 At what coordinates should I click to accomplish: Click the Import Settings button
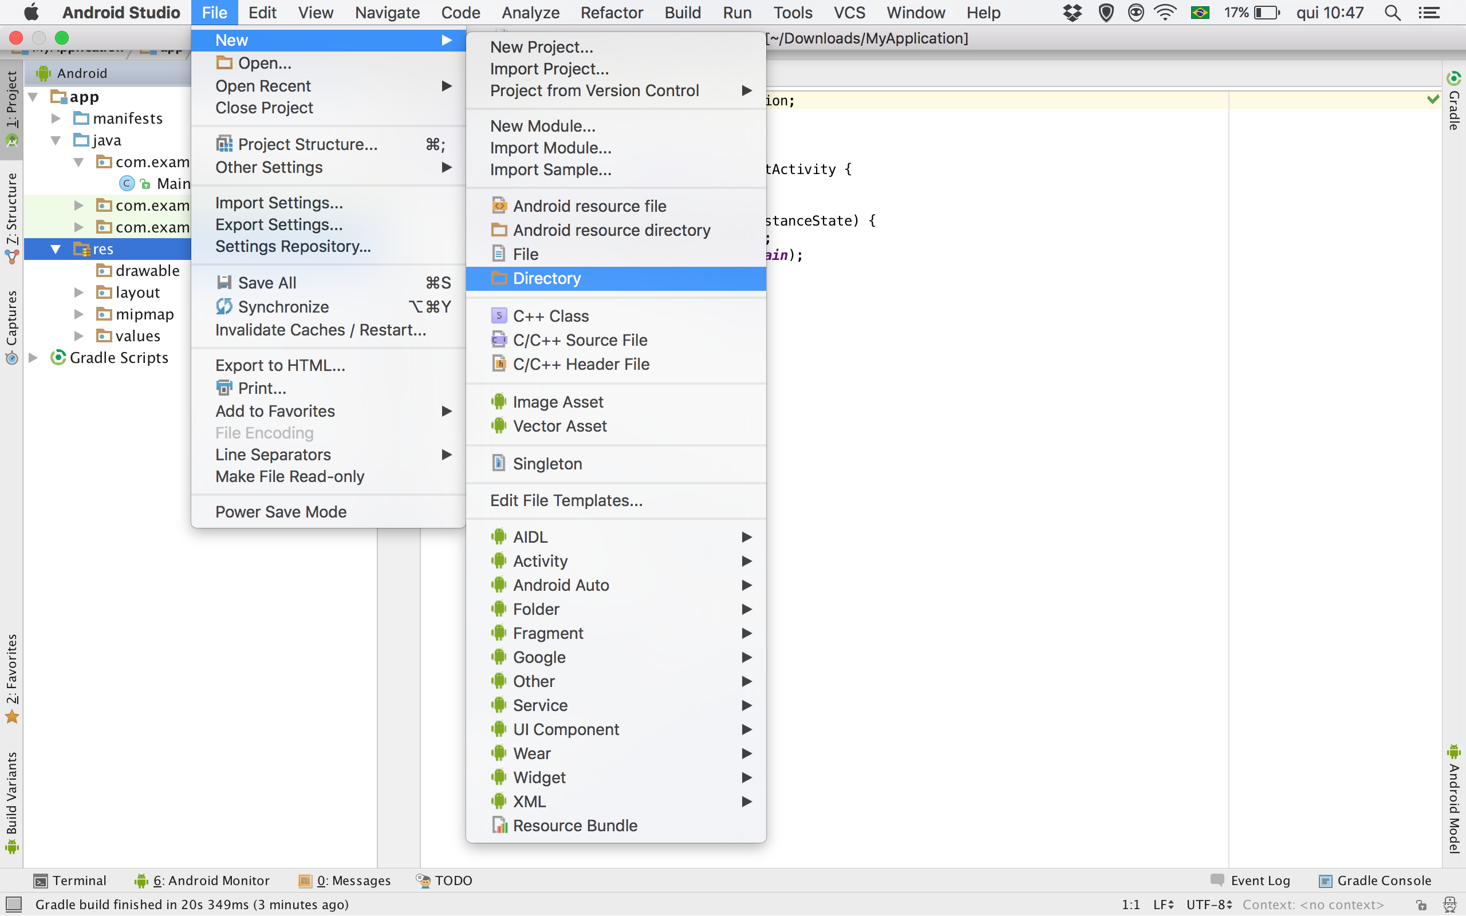(278, 203)
